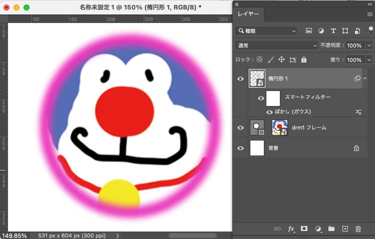Screen dimensions: 375x239
Task: Open the 種類 filter type dropdown
Action: click(x=266, y=31)
